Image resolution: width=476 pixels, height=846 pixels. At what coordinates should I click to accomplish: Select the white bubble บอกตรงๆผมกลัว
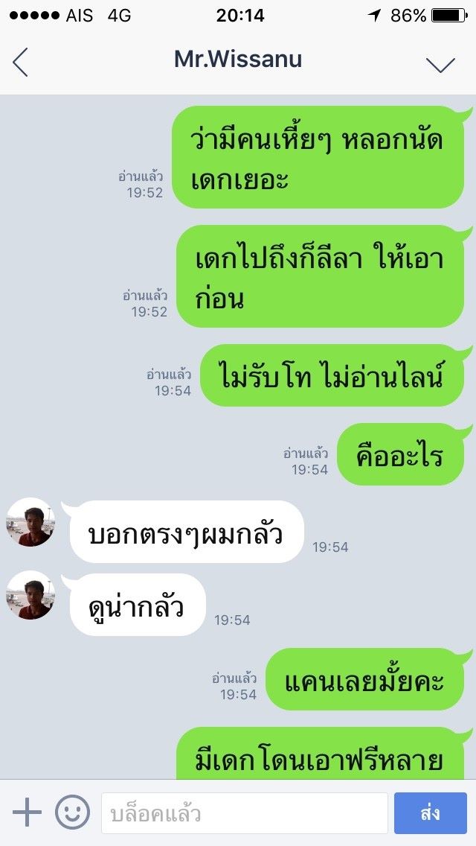[x=187, y=532]
